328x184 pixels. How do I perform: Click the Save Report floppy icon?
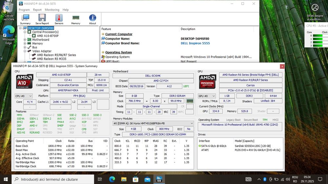click(x=42, y=19)
